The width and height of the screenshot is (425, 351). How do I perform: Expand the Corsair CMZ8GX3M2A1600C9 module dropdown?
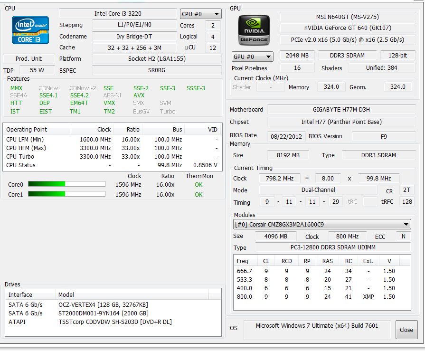coord(322,225)
